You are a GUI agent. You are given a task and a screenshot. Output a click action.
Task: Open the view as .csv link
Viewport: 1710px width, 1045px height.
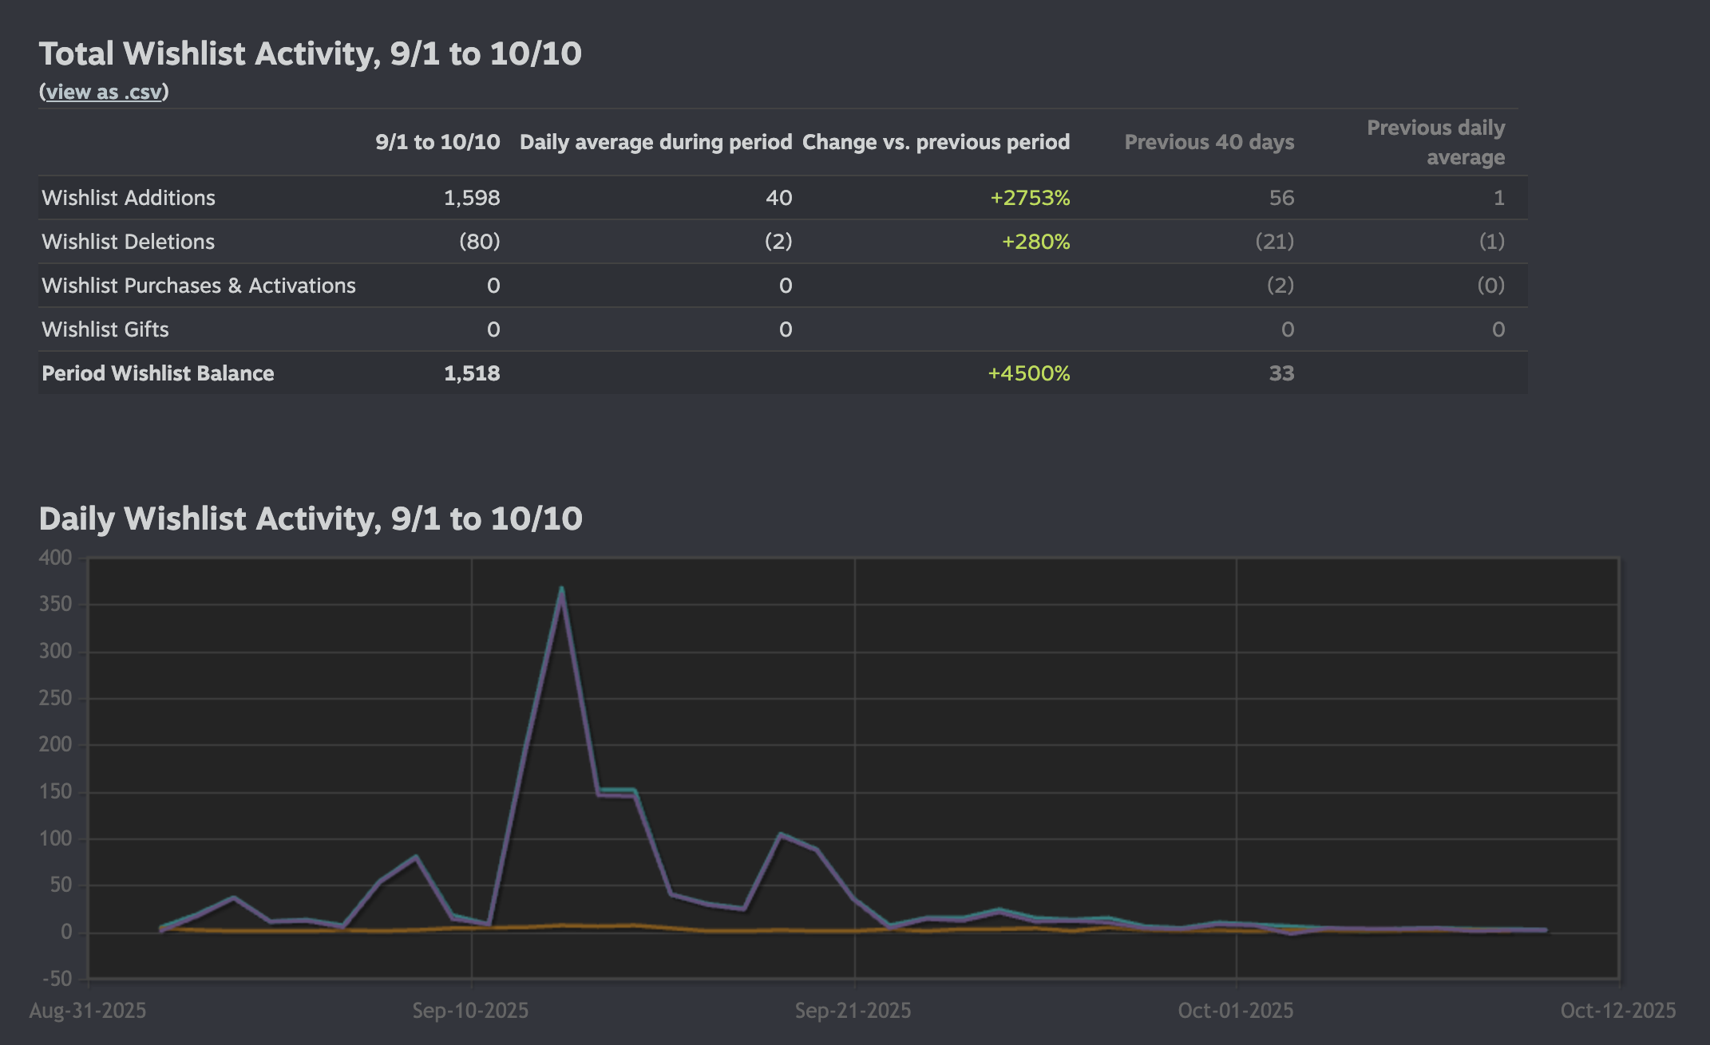[x=104, y=92]
